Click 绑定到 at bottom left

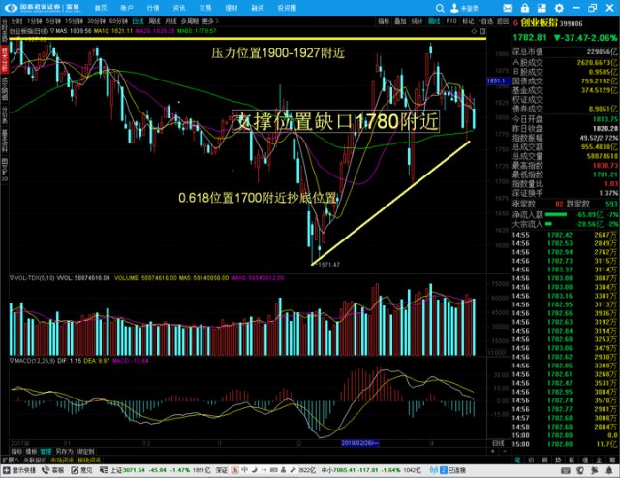[x=86, y=452]
